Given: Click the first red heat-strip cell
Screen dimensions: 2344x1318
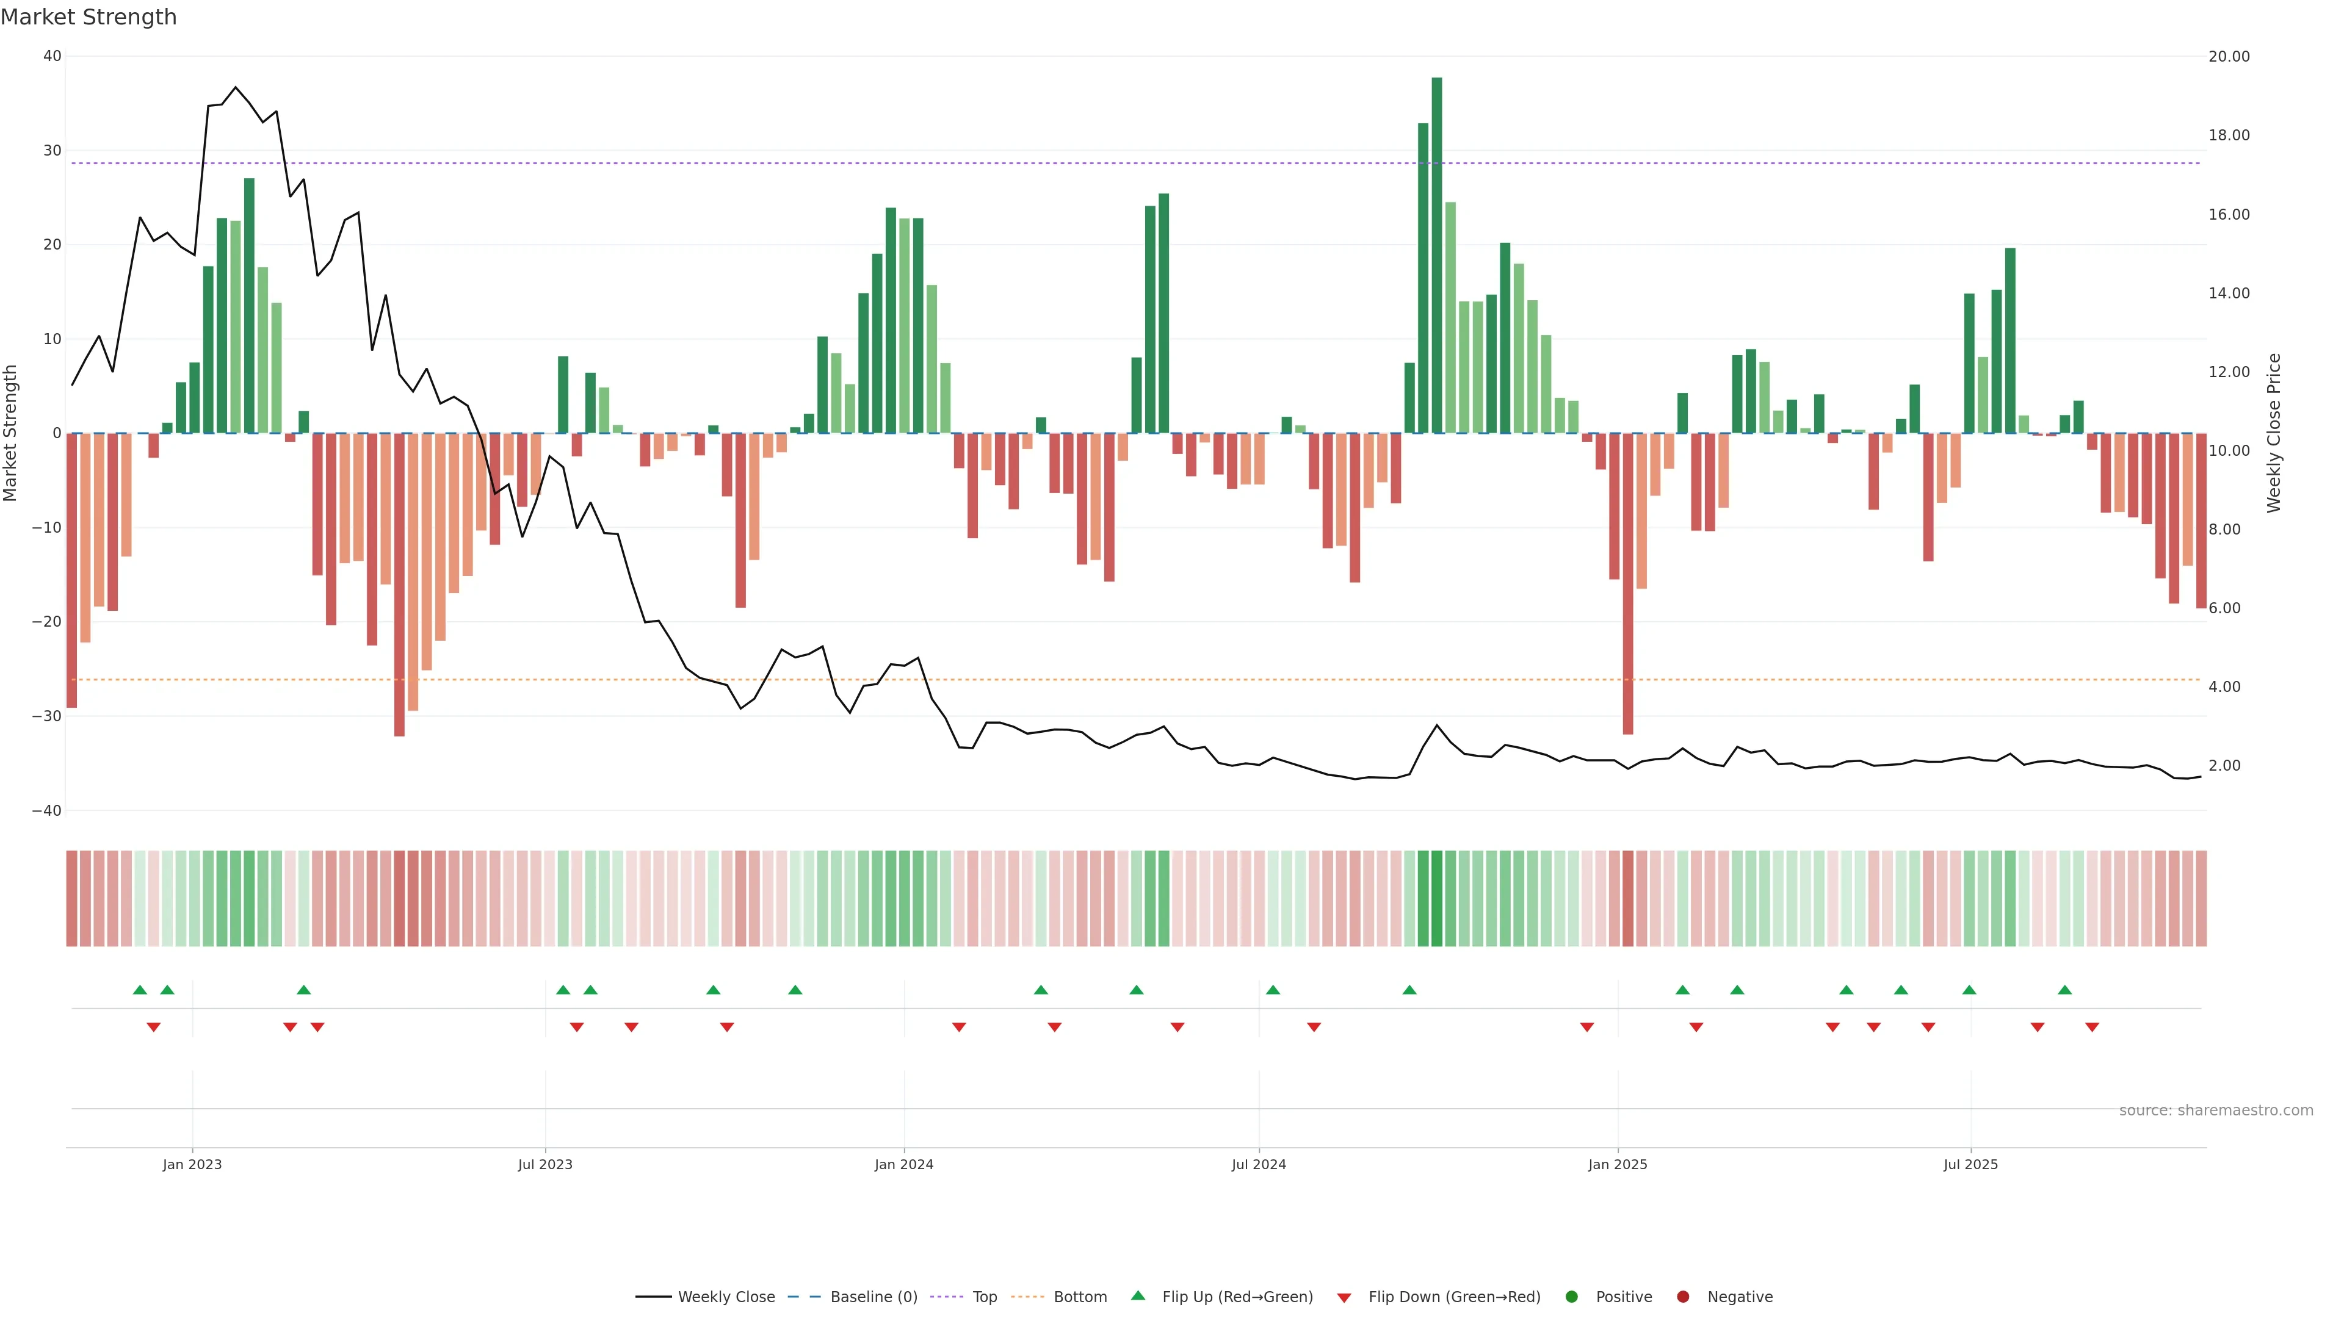Looking at the screenshot, I should click(72, 899).
